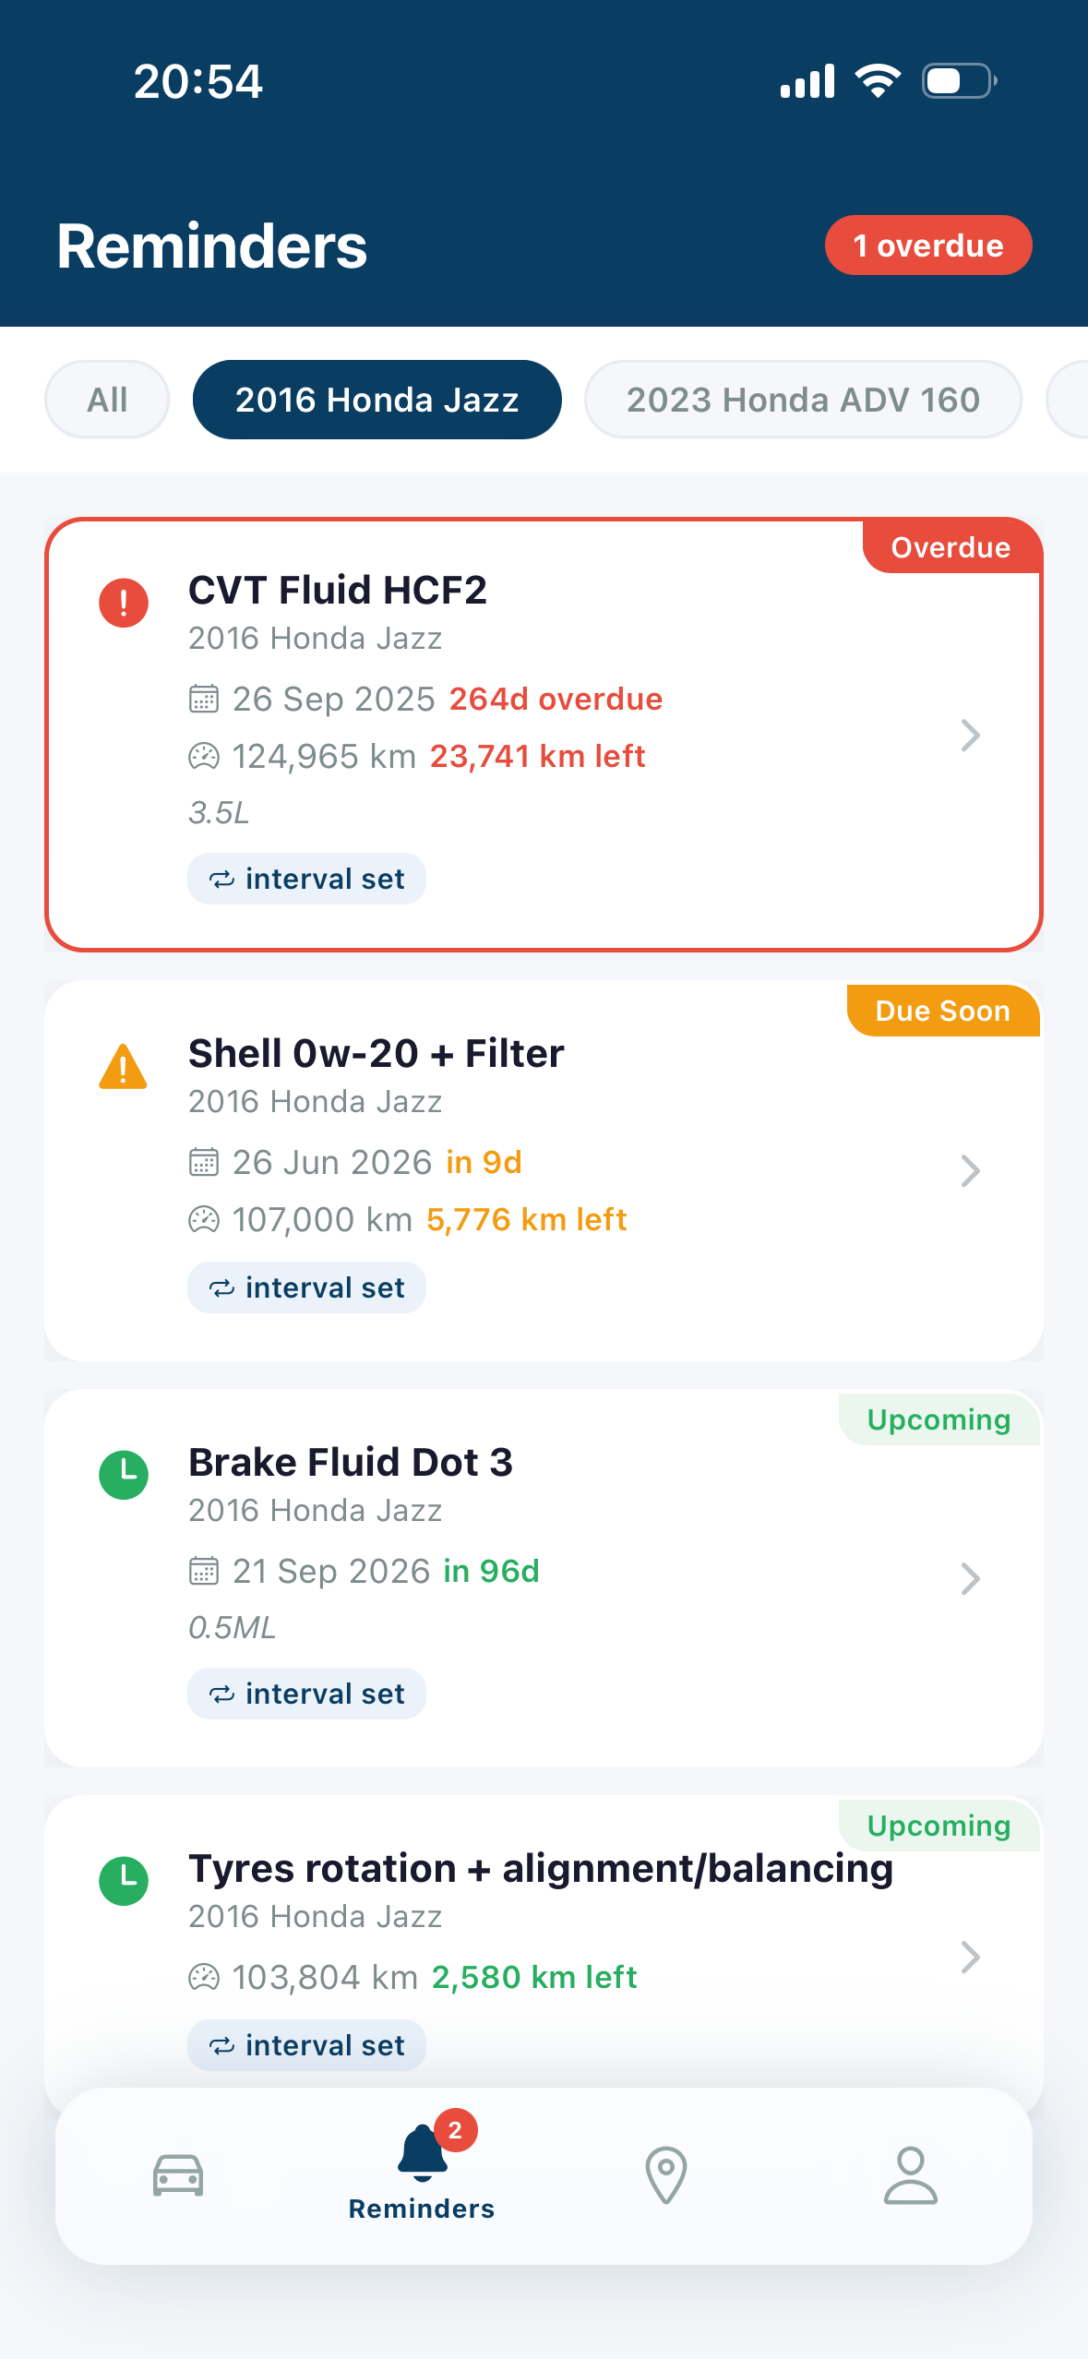
Task: Tap the 1 overdue badge
Action: pyautogui.click(x=928, y=245)
